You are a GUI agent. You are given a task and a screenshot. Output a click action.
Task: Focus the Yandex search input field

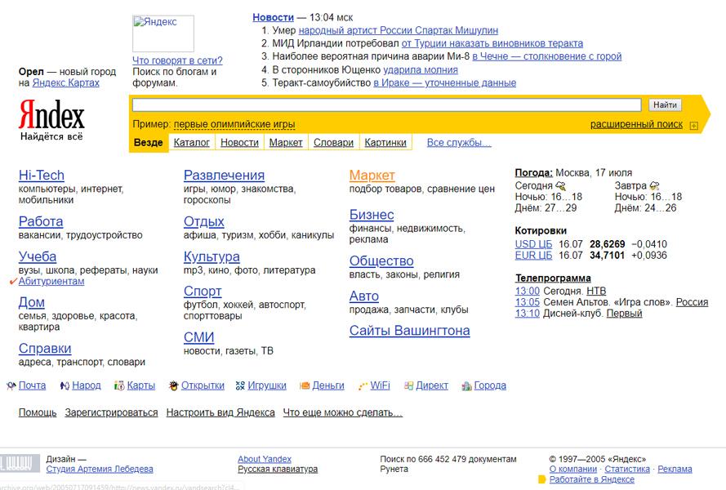point(386,105)
